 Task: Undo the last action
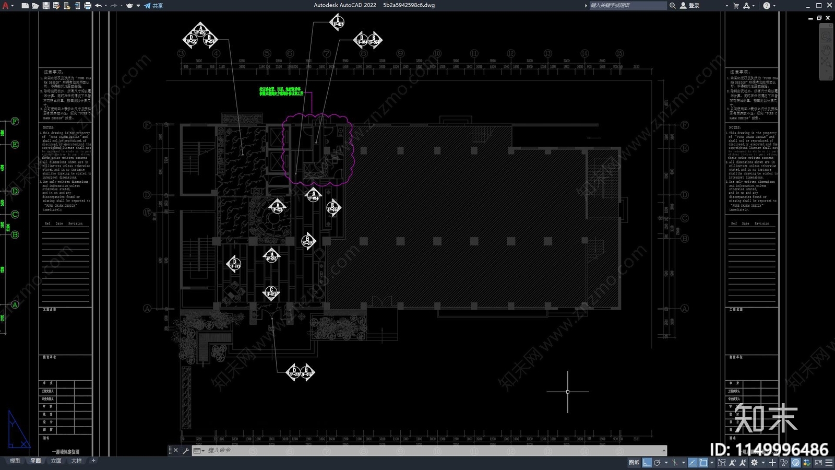[98, 6]
